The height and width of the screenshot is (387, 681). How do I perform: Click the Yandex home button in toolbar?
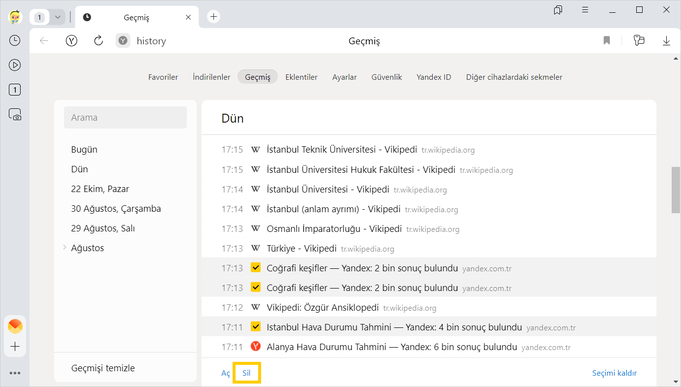(x=72, y=41)
